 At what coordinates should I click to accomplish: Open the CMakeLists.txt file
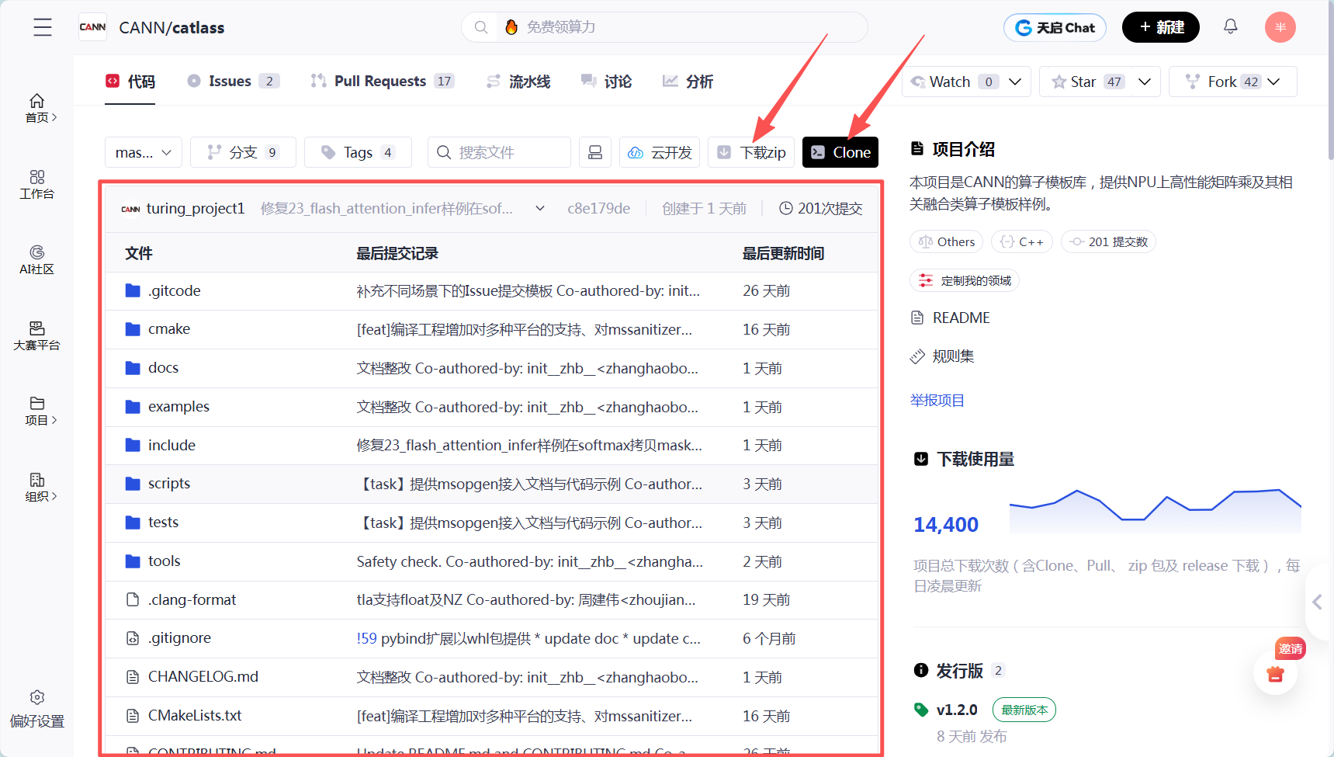[x=195, y=716]
